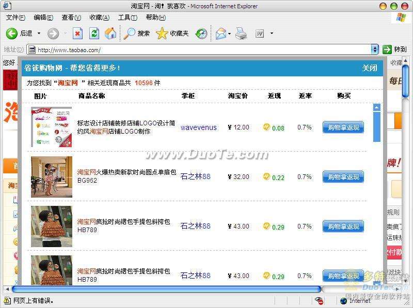Click the page vertical scrollbar up arrow
The width and height of the screenshot is (413, 308).
(x=405, y=60)
